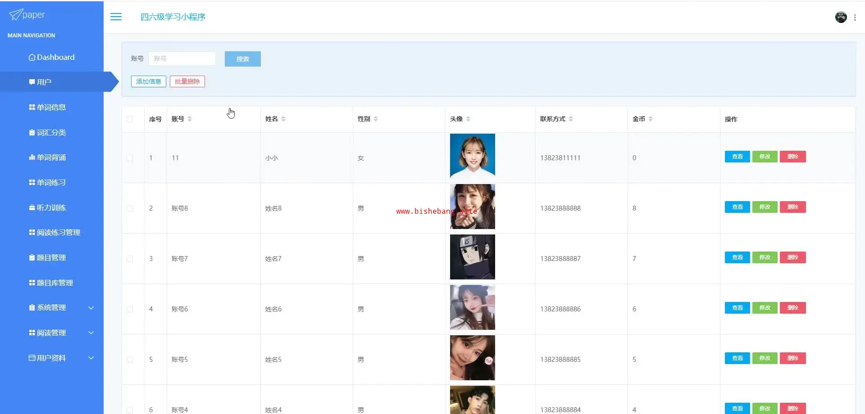The height and width of the screenshot is (414, 865).
Task: Sort by 联系方式 column arrows
Action: 571,119
